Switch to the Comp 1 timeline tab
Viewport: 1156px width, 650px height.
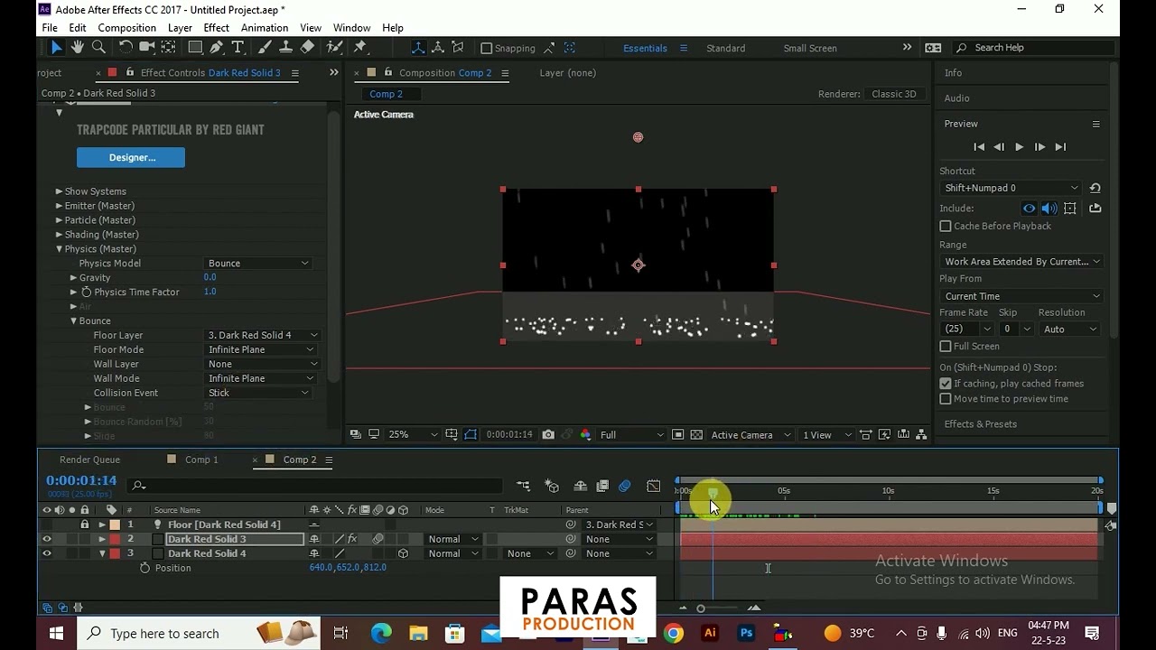coord(201,460)
